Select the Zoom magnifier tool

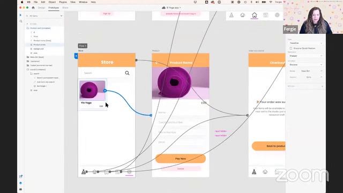pos(21,21)
